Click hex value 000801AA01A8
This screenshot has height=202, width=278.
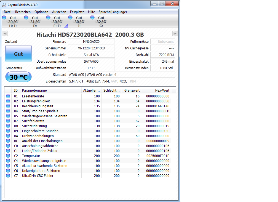point(158,106)
